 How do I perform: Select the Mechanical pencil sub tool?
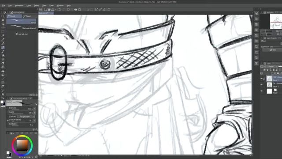pyautogui.click(x=21, y=27)
